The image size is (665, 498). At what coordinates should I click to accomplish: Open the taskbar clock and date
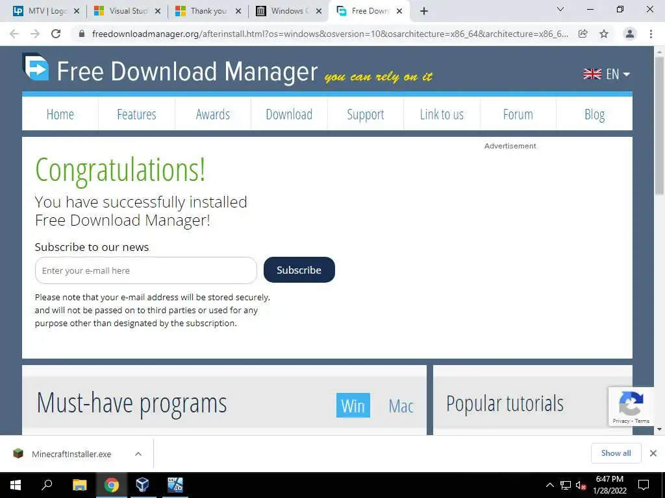click(x=610, y=485)
